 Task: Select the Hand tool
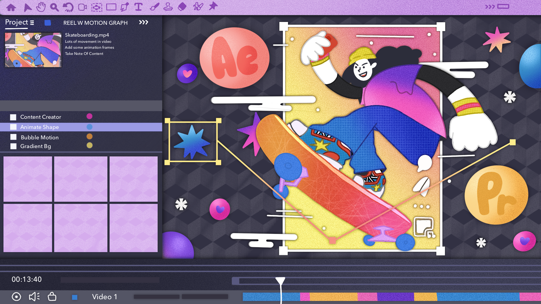pyautogui.click(x=41, y=7)
